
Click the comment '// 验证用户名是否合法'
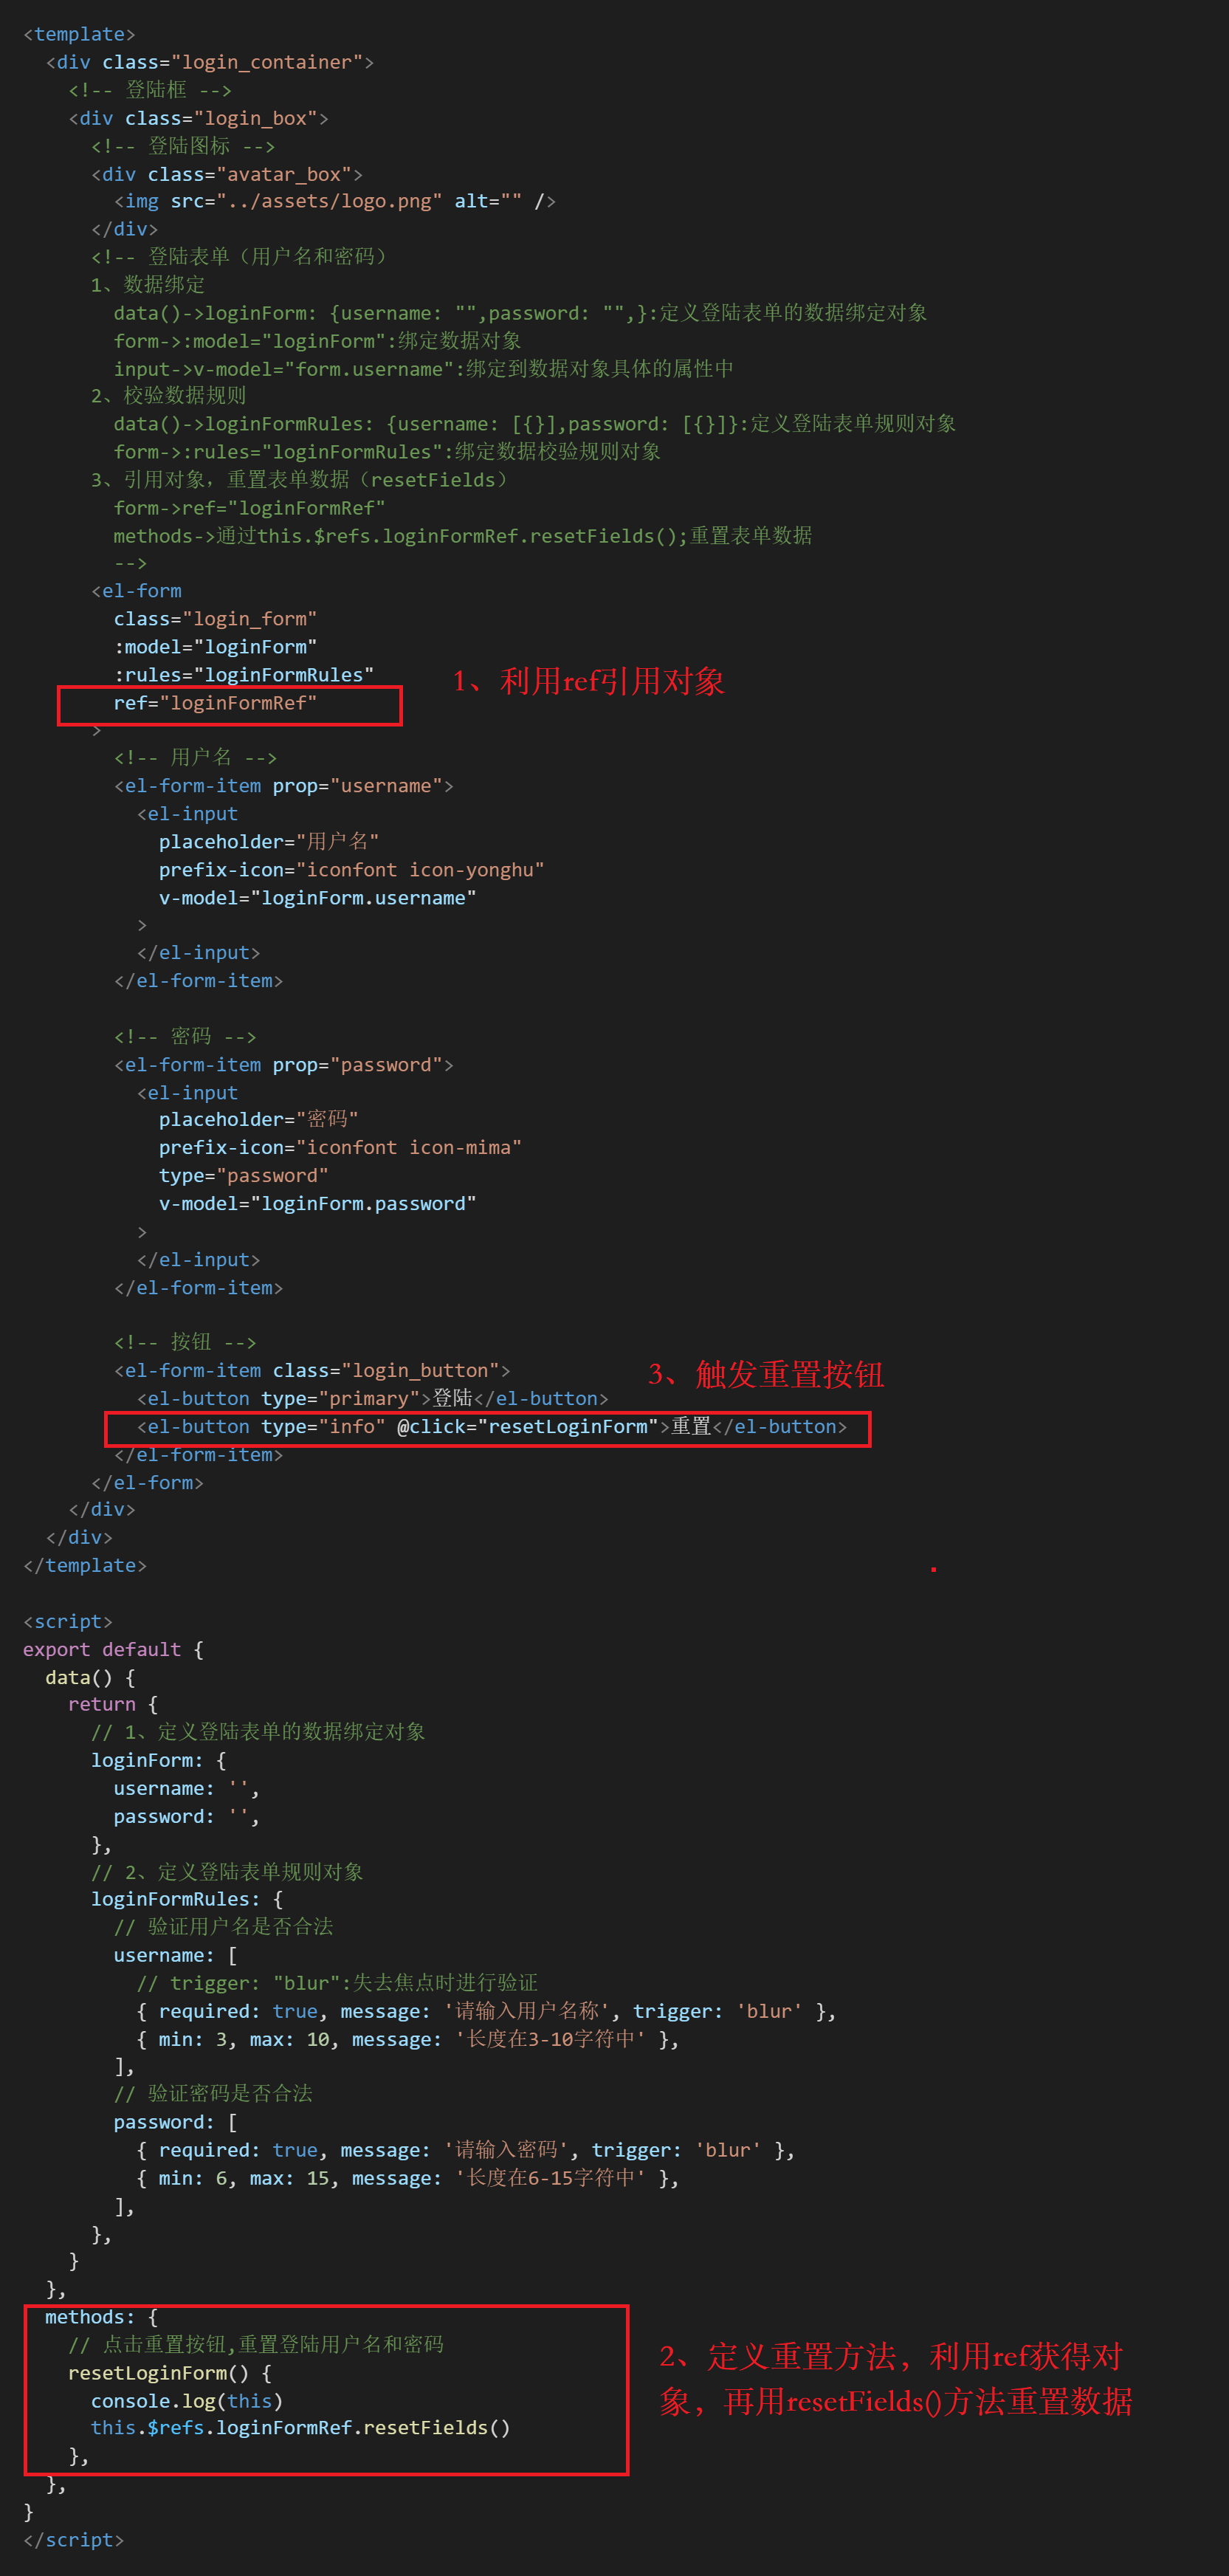pos(223,1928)
